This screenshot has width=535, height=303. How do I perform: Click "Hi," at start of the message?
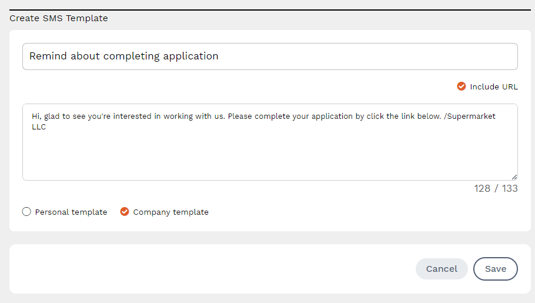click(36, 116)
